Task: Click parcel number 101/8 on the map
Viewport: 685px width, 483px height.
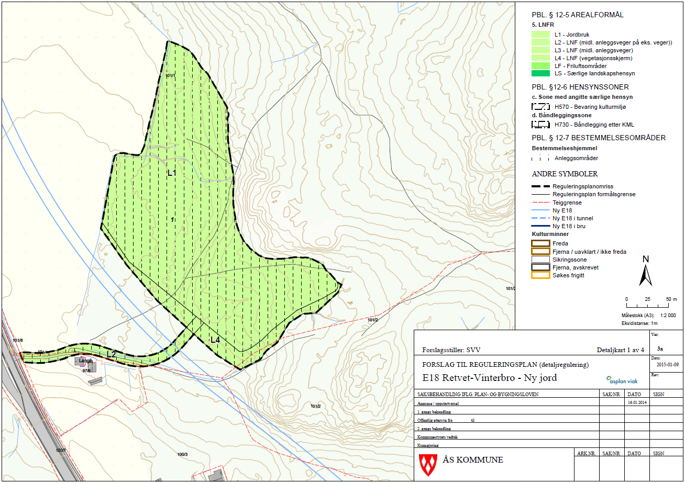Action: click(18, 340)
